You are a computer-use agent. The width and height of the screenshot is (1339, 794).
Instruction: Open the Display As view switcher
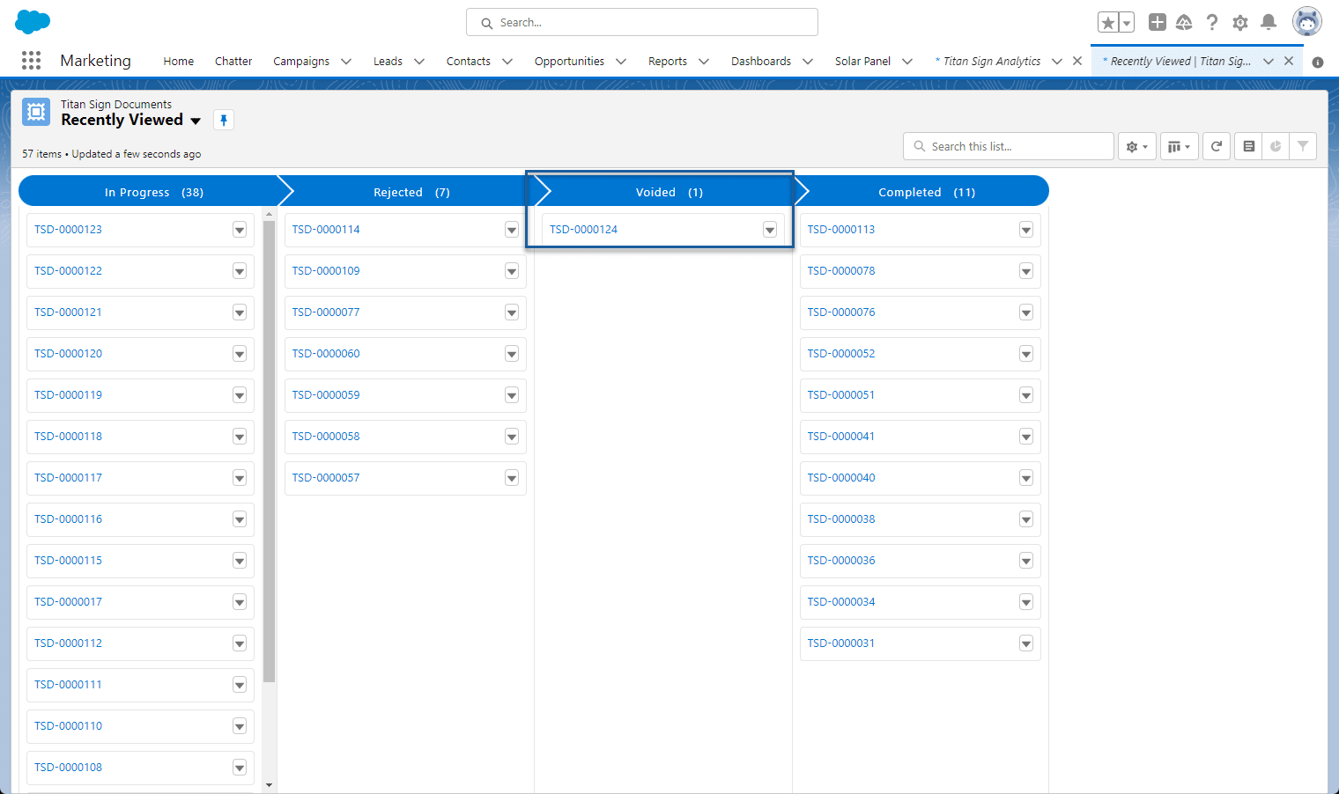click(1179, 147)
